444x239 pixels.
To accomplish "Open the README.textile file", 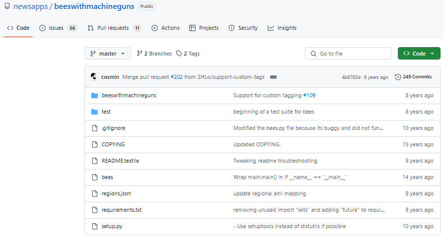I will pyautogui.click(x=120, y=161).
